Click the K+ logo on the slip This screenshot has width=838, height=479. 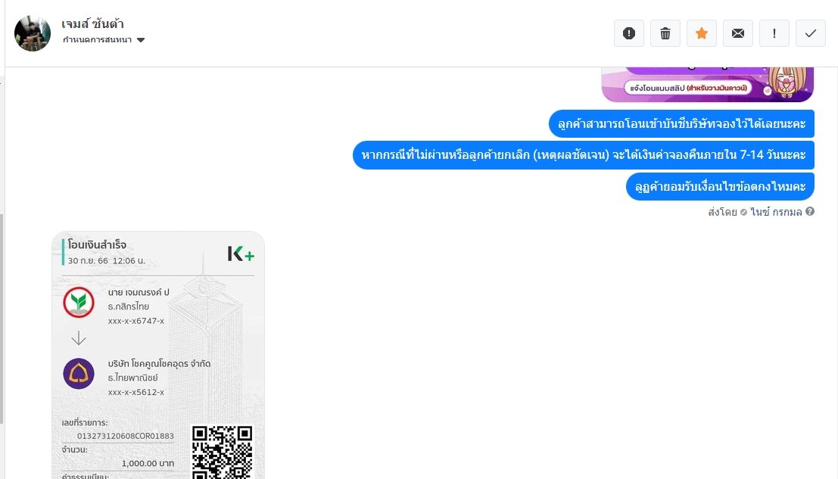(x=241, y=253)
